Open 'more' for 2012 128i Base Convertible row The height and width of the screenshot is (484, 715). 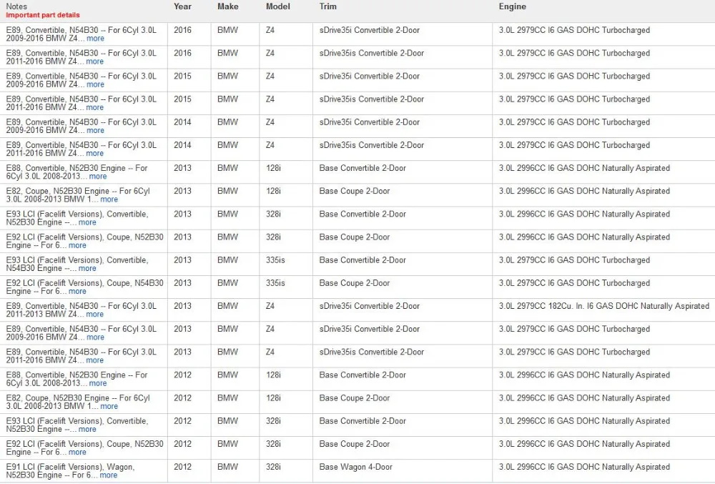click(x=98, y=383)
